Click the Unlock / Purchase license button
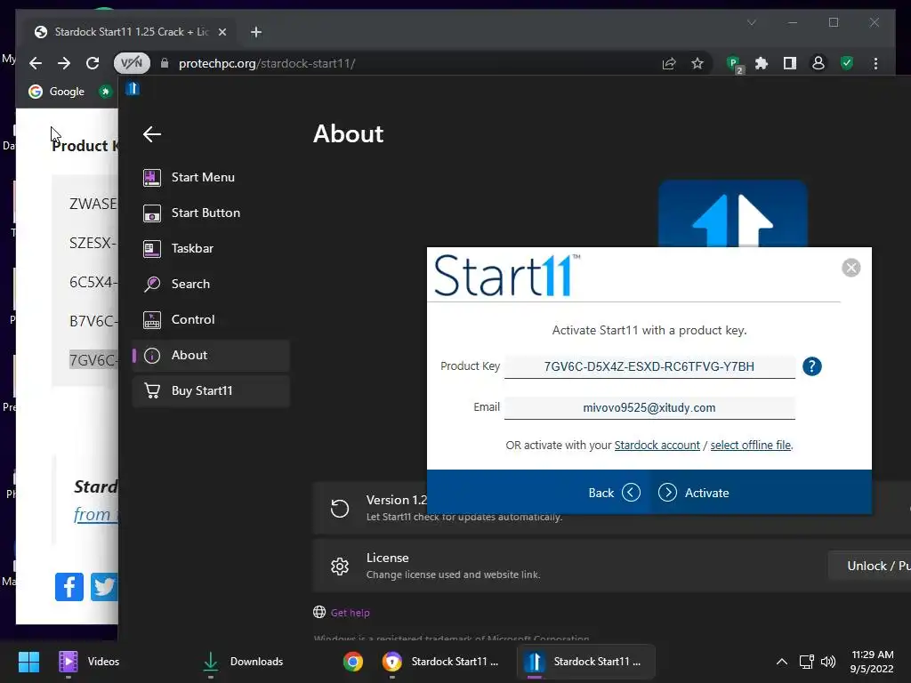This screenshot has width=911, height=683. click(x=870, y=566)
